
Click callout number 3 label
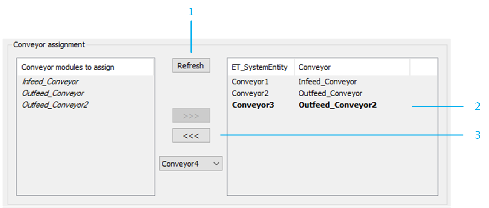coord(478,135)
